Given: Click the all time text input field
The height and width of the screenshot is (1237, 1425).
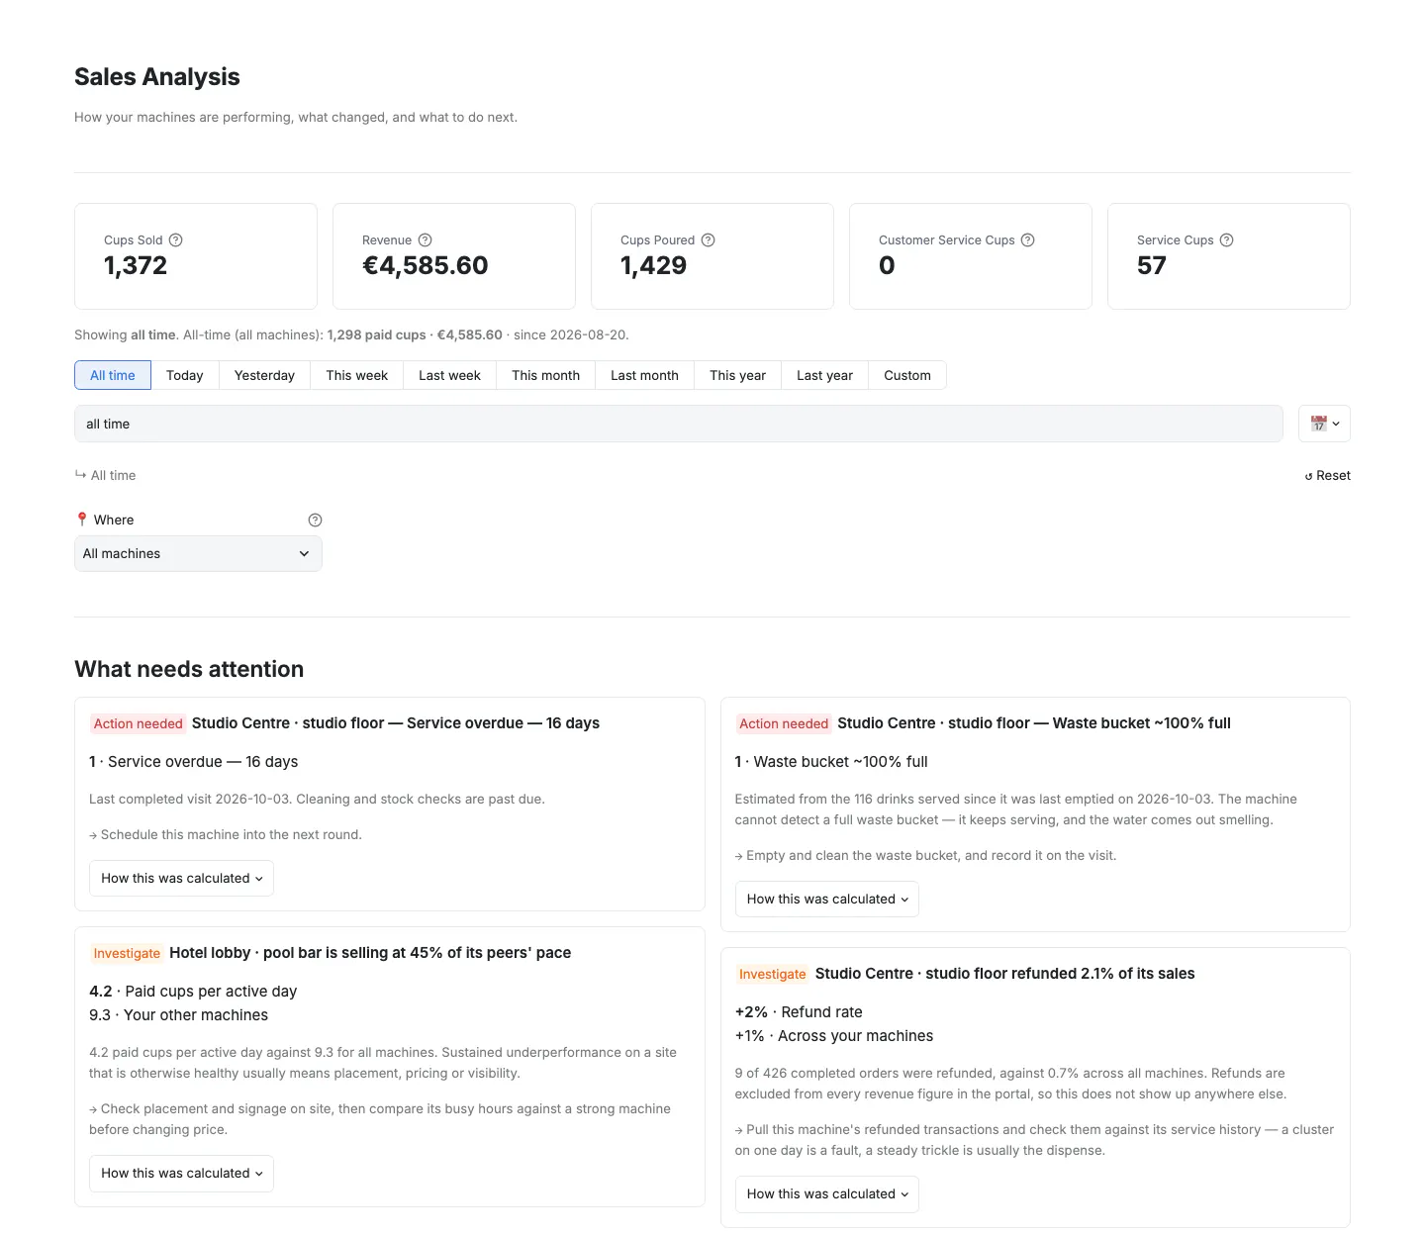Looking at the screenshot, I should [679, 424].
